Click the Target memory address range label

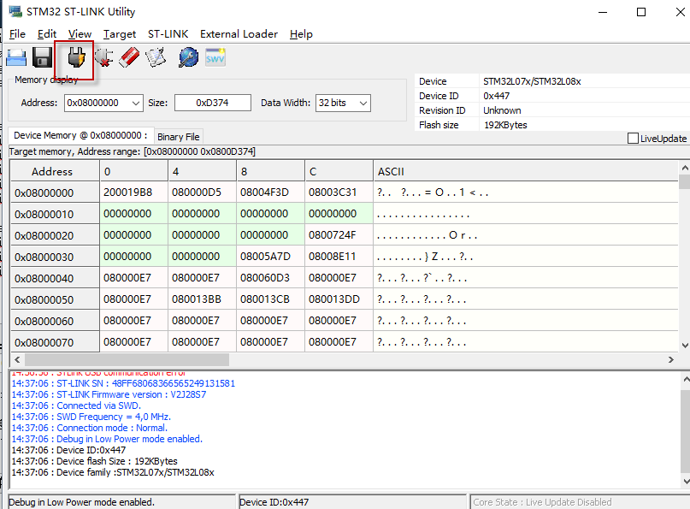(x=132, y=151)
